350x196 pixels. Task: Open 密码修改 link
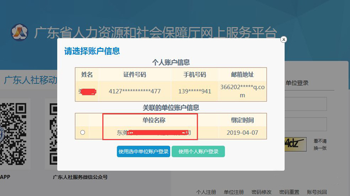pyautogui.click(x=261, y=192)
